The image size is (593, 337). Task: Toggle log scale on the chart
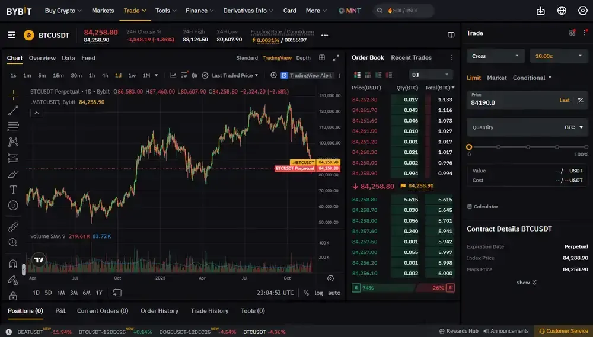click(319, 293)
